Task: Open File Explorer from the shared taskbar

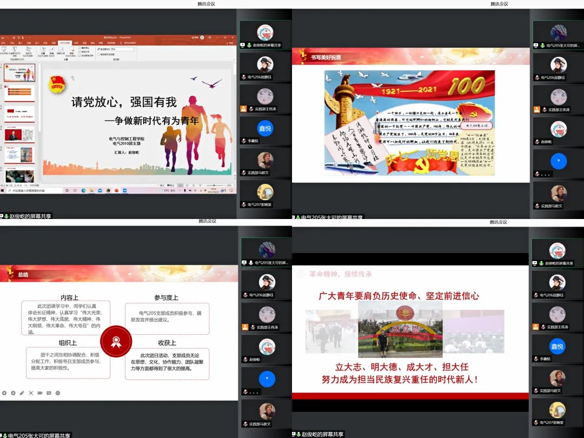Action: (91, 191)
